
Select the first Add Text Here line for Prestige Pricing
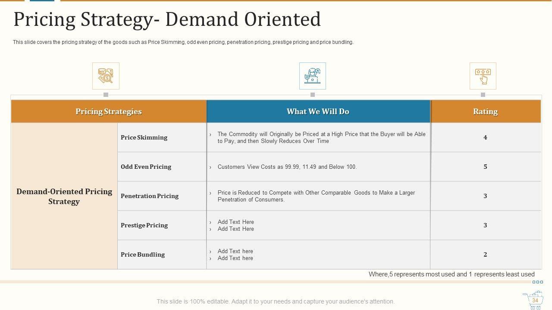236,222
